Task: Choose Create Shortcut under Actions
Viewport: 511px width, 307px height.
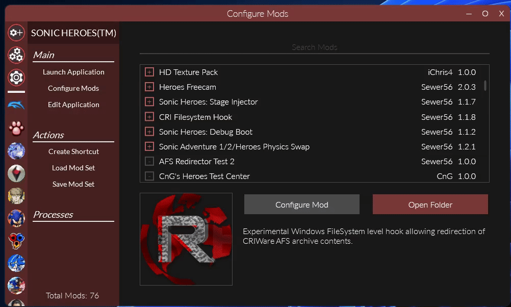Action: 73,151
